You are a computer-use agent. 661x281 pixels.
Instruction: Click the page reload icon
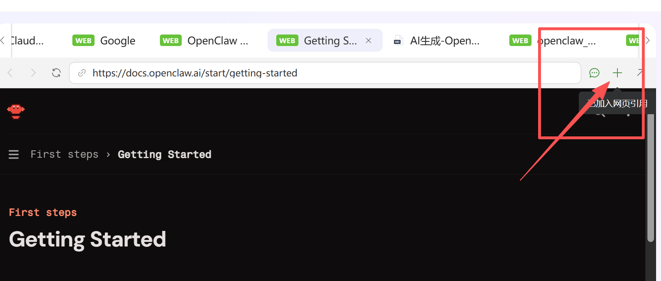click(x=56, y=73)
